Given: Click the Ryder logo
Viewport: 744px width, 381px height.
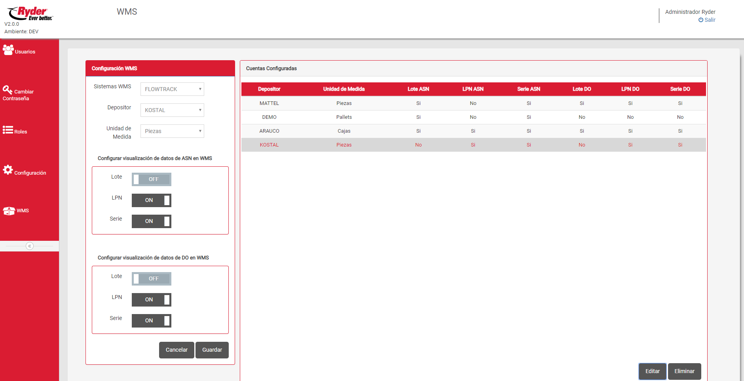Looking at the screenshot, I should click(30, 13).
